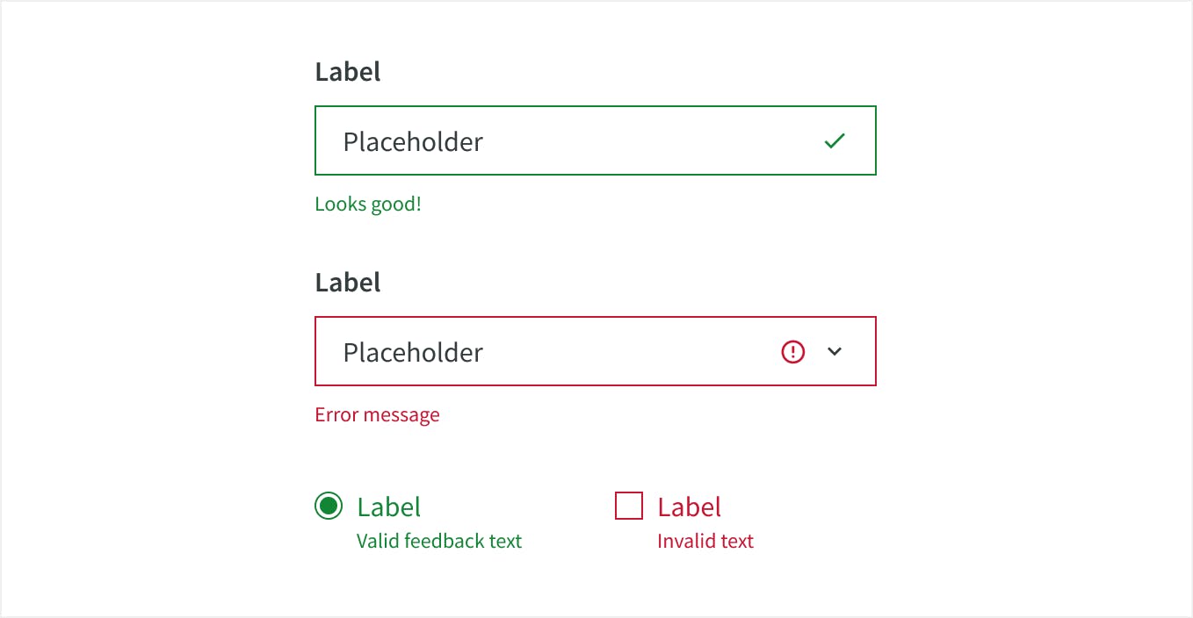This screenshot has width=1193, height=618.
Task: Expand the chevron arrow in the invalid select
Action: [835, 352]
